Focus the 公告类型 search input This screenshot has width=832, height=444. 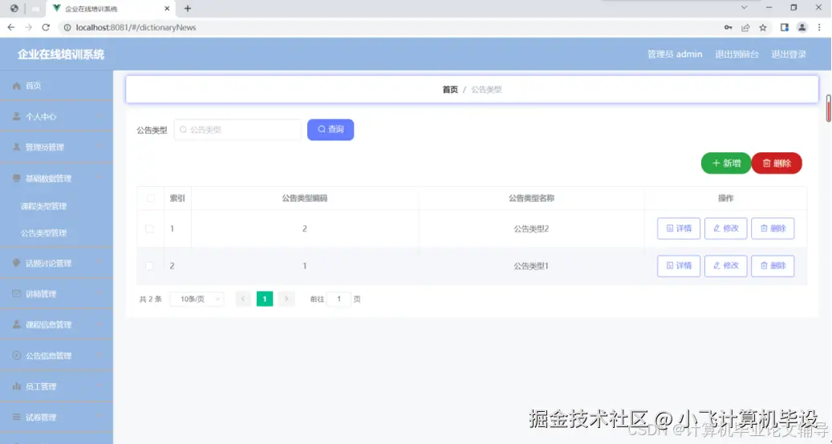coord(237,129)
